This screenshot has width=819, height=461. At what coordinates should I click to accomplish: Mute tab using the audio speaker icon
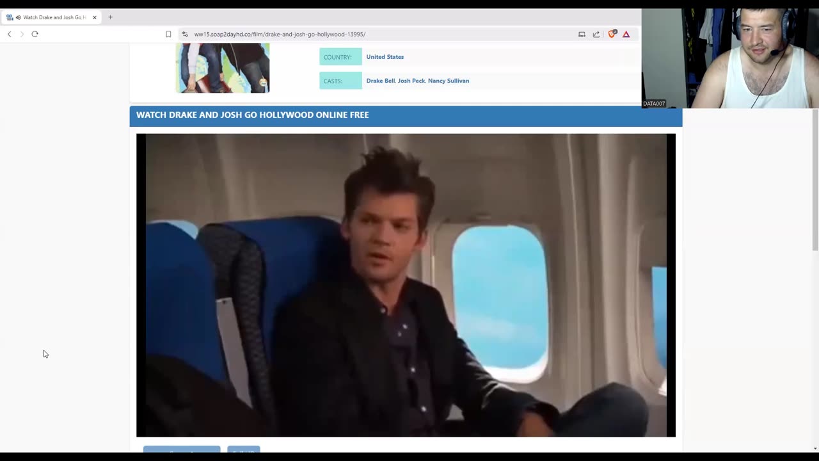tap(18, 17)
